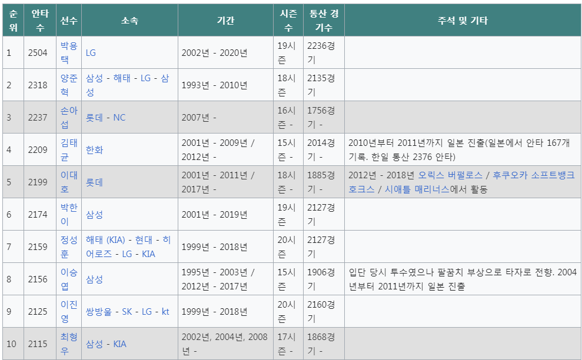Click the LG team link in 박용택's row
The height and width of the screenshot is (360, 582).
[x=91, y=53]
